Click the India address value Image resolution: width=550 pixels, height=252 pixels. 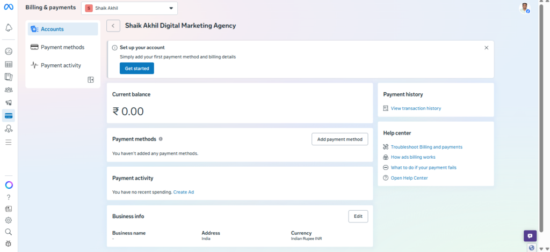pos(206,239)
